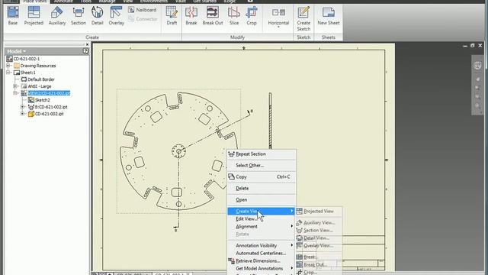
Task: Expand the CD-621-002.ipt part node
Action: (22, 114)
